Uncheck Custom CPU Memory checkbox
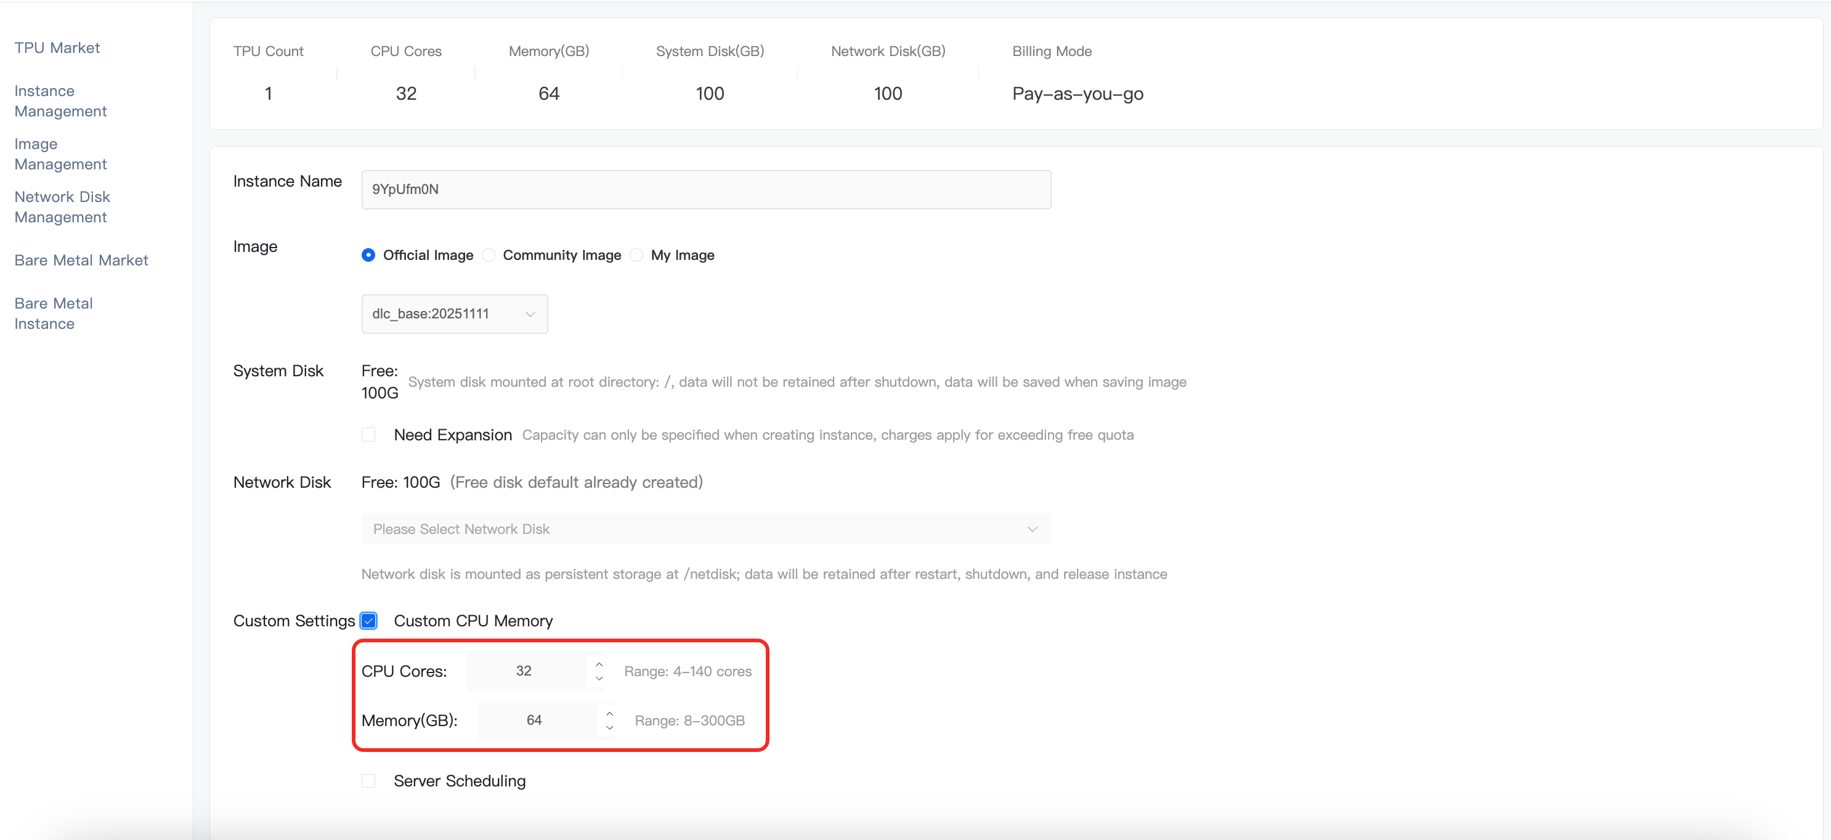Viewport: 1831px width, 840px height. [368, 621]
